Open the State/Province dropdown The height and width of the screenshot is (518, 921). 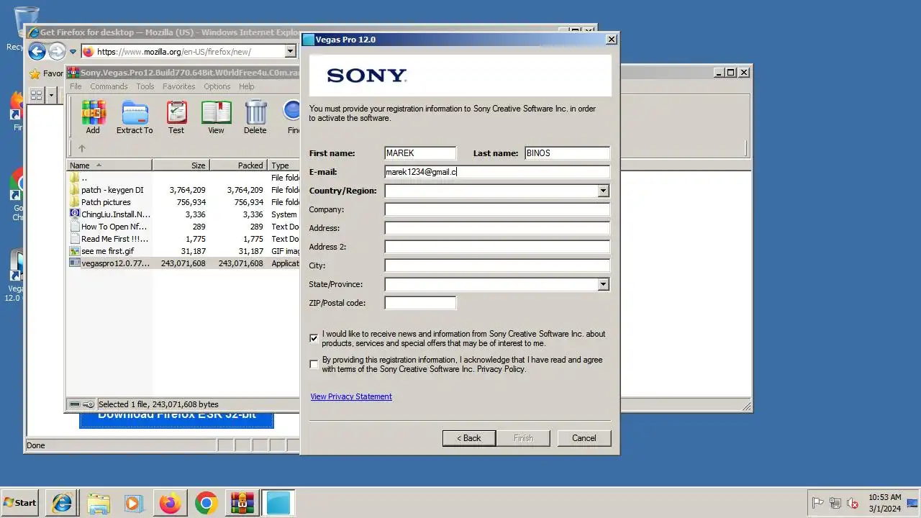point(603,284)
